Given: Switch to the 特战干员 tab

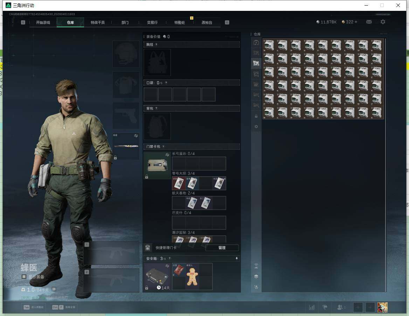Looking at the screenshot, I should 98,22.
